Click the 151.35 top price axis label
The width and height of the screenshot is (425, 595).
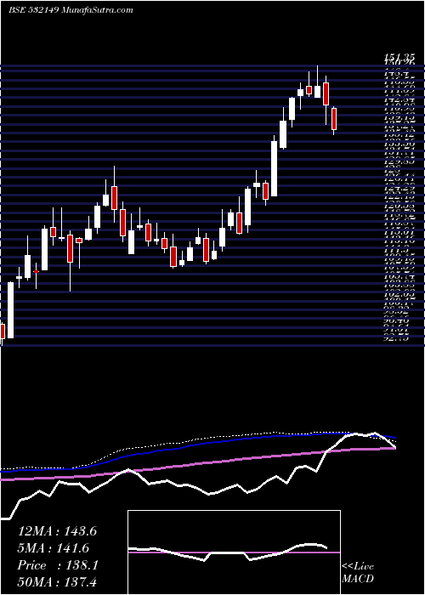(399, 58)
